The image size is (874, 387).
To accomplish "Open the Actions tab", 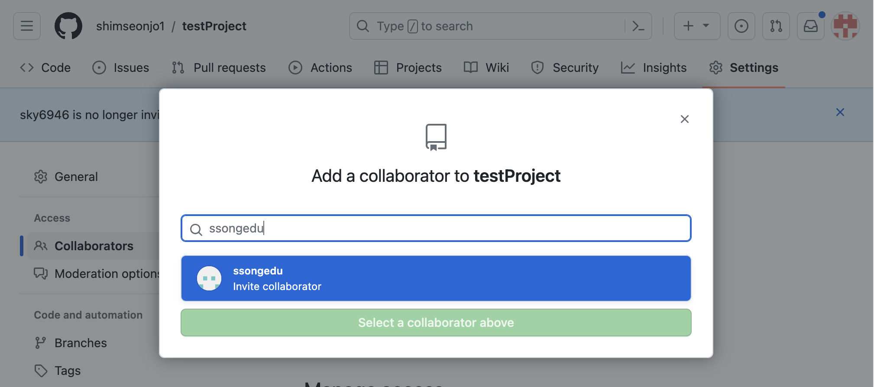I will point(320,68).
